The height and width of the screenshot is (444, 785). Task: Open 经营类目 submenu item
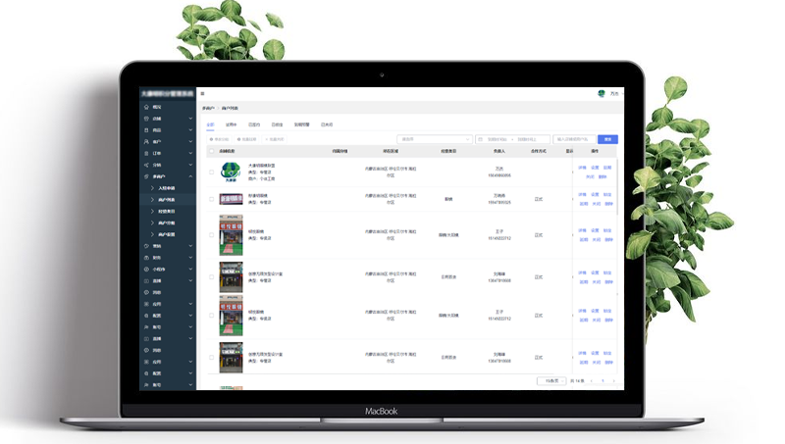(x=166, y=212)
